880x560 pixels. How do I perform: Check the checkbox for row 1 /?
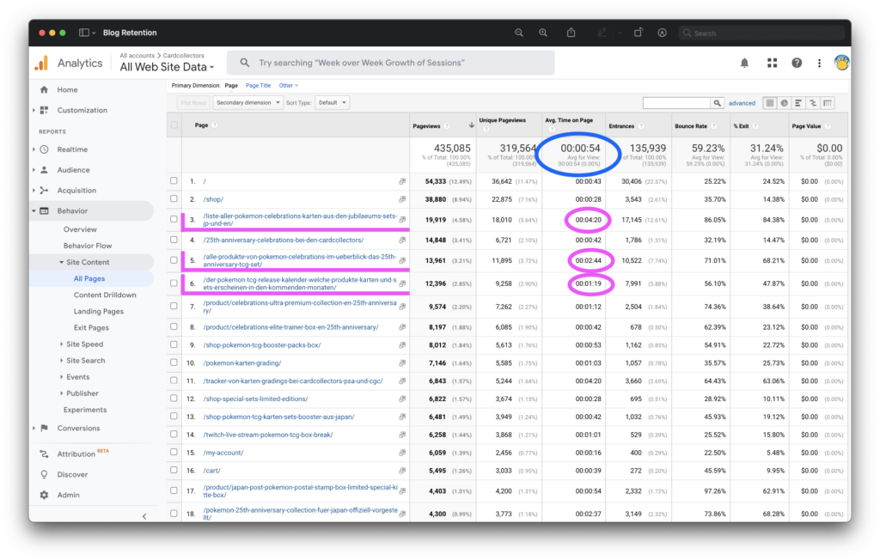pos(174,180)
